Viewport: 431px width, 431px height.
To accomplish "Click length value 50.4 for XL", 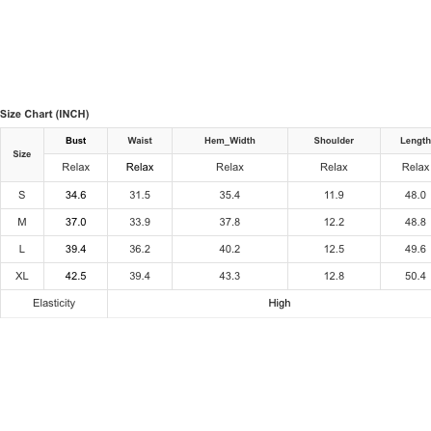I will coord(416,276).
